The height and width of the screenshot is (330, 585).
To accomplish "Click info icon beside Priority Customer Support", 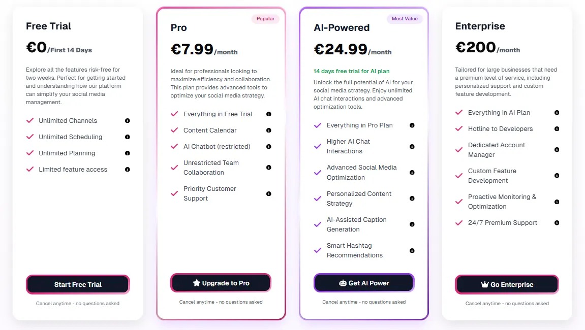I will click(269, 193).
